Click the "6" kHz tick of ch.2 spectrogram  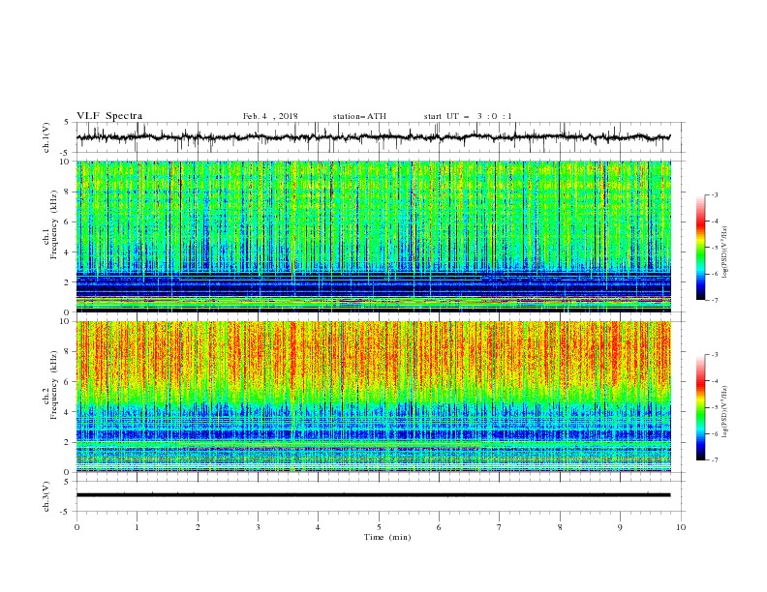(68, 382)
